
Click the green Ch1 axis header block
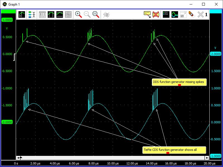click(x=8, y=11)
